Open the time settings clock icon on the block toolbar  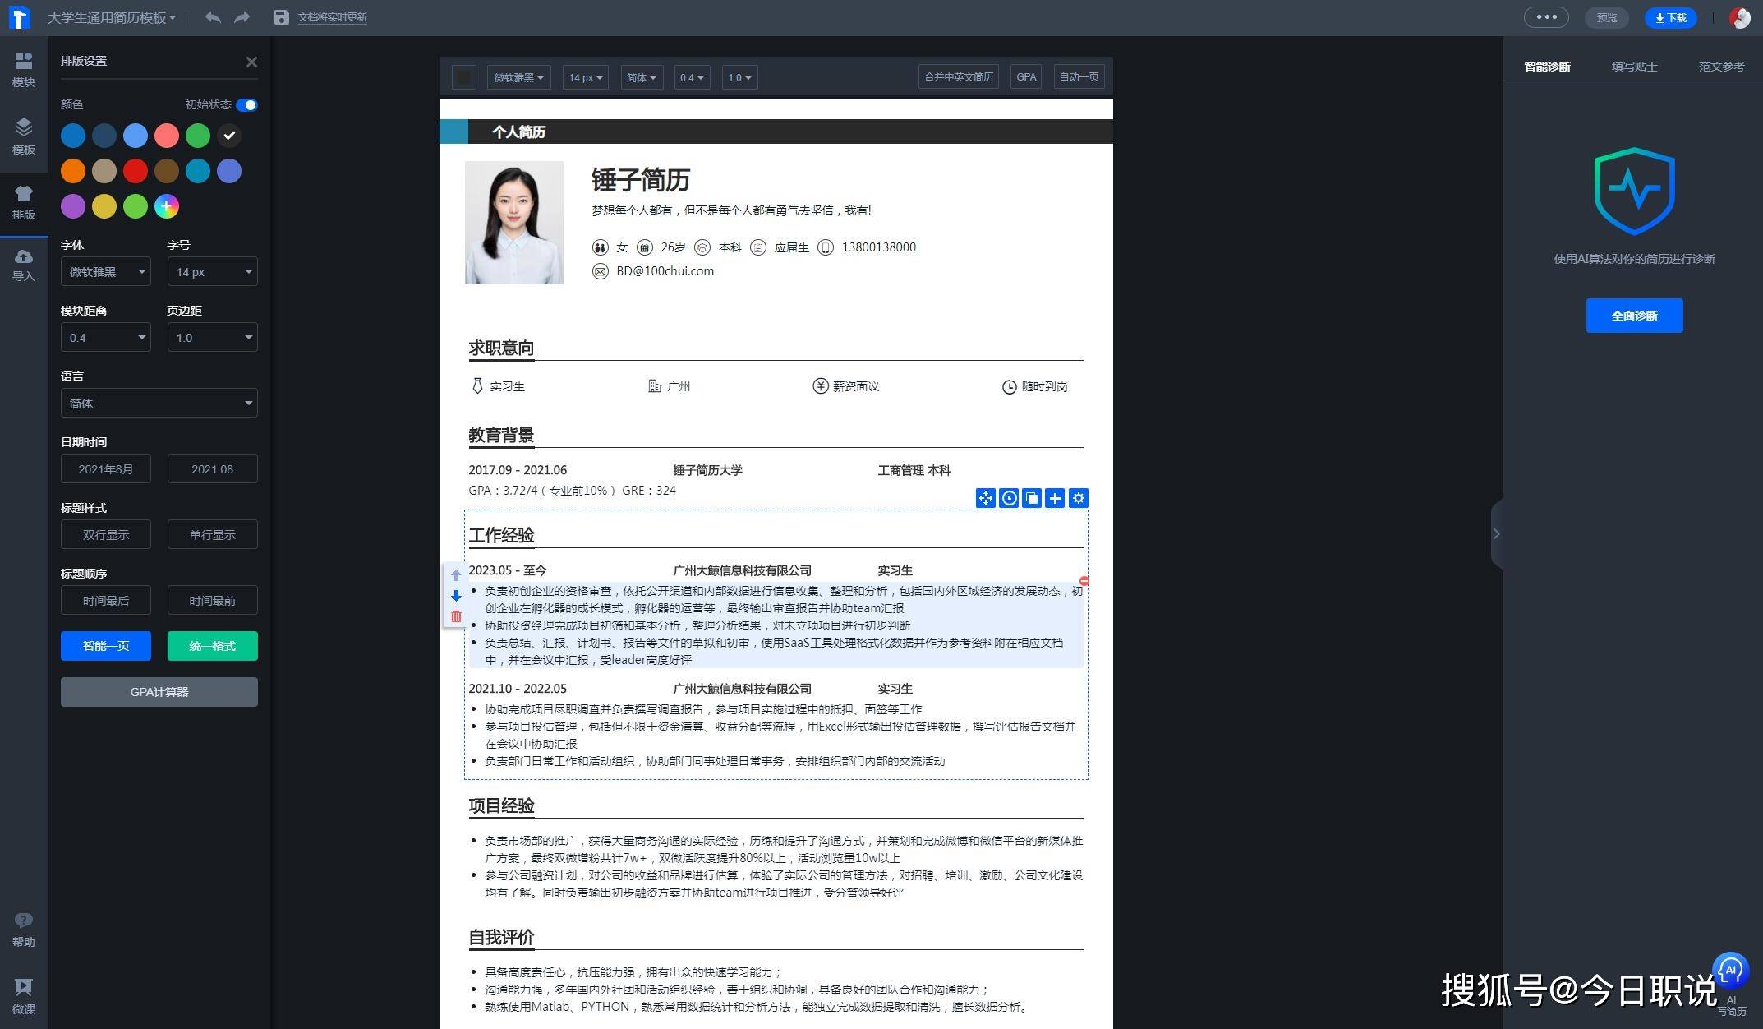click(1009, 497)
